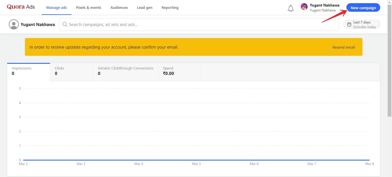This screenshot has width=392, height=177.
Task: Focus the search campaigns input field
Action: click(x=199, y=25)
